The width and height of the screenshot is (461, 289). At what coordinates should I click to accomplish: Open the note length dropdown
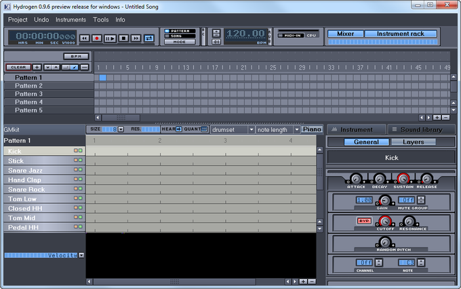pos(278,129)
